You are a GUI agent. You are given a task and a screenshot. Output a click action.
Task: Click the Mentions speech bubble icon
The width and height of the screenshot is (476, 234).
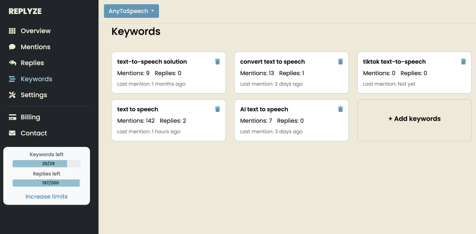(x=13, y=47)
